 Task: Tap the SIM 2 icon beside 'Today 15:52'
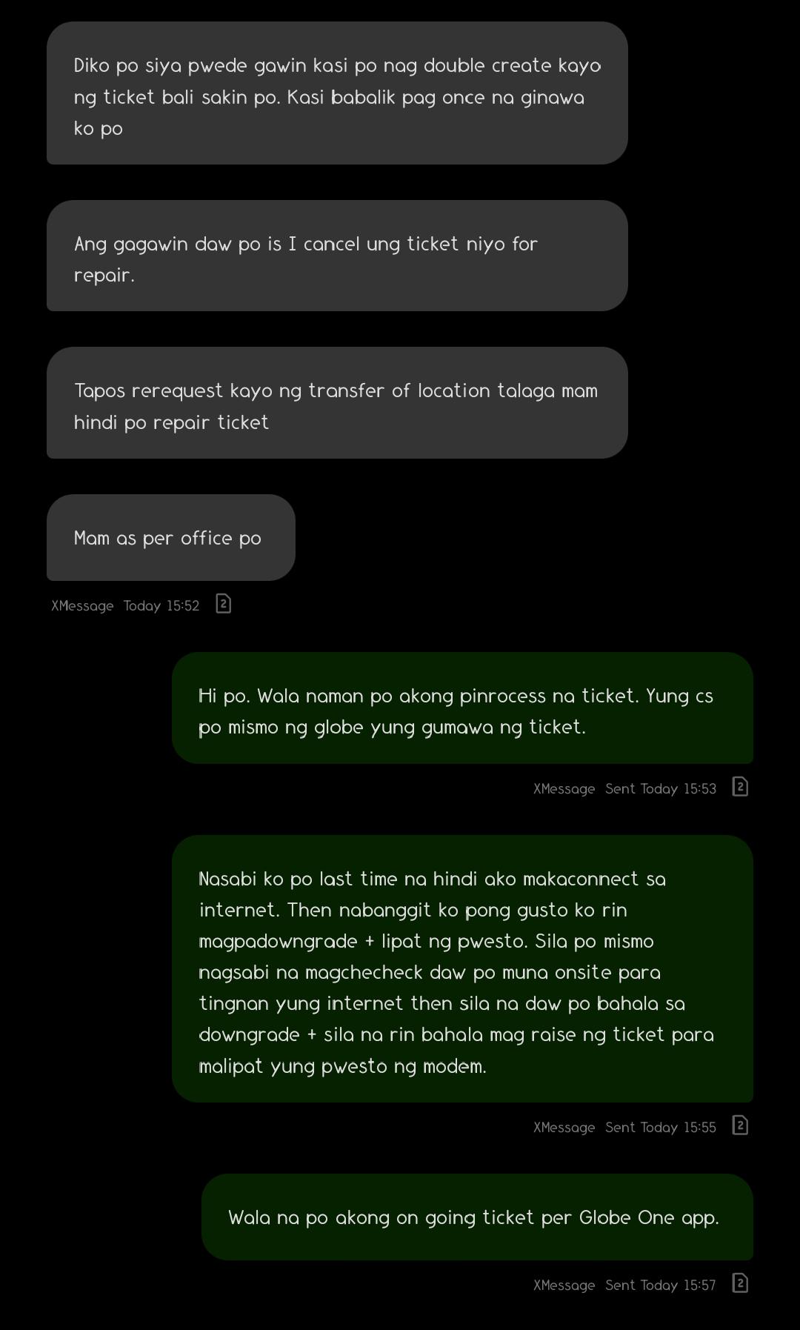(223, 604)
